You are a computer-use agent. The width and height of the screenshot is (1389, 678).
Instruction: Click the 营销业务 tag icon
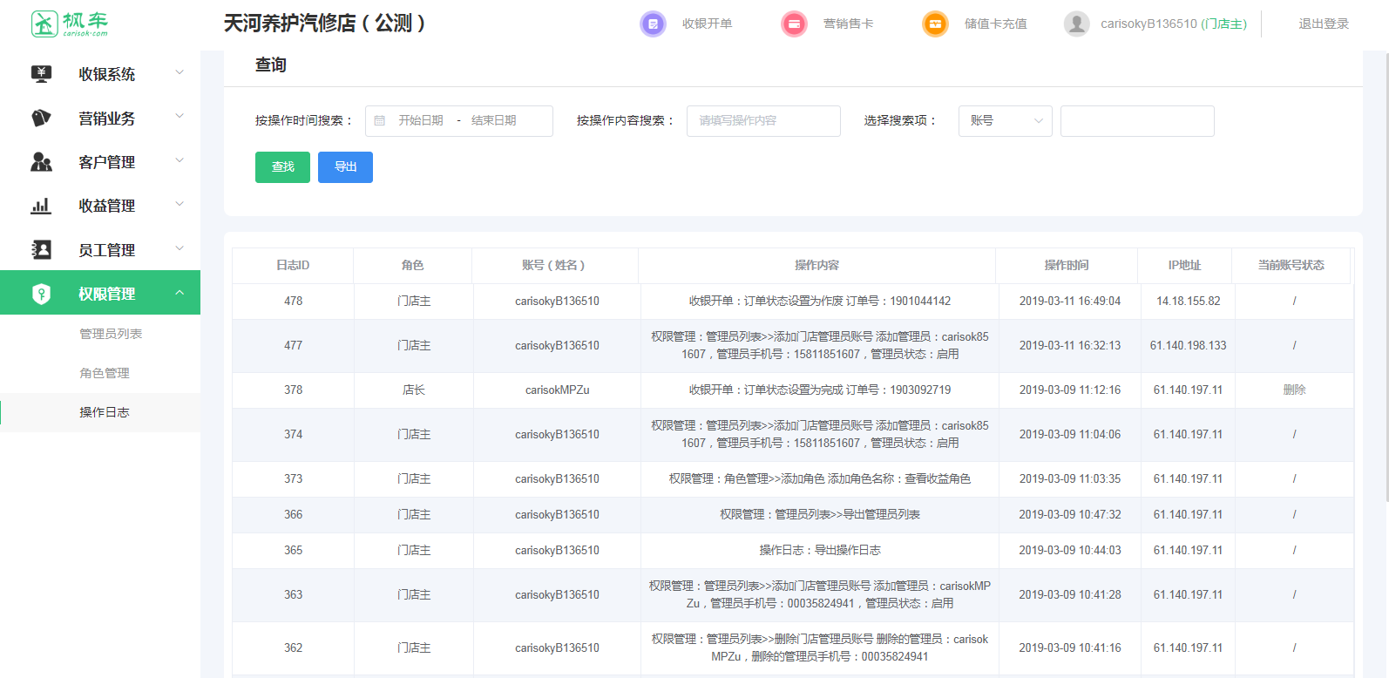click(41, 118)
